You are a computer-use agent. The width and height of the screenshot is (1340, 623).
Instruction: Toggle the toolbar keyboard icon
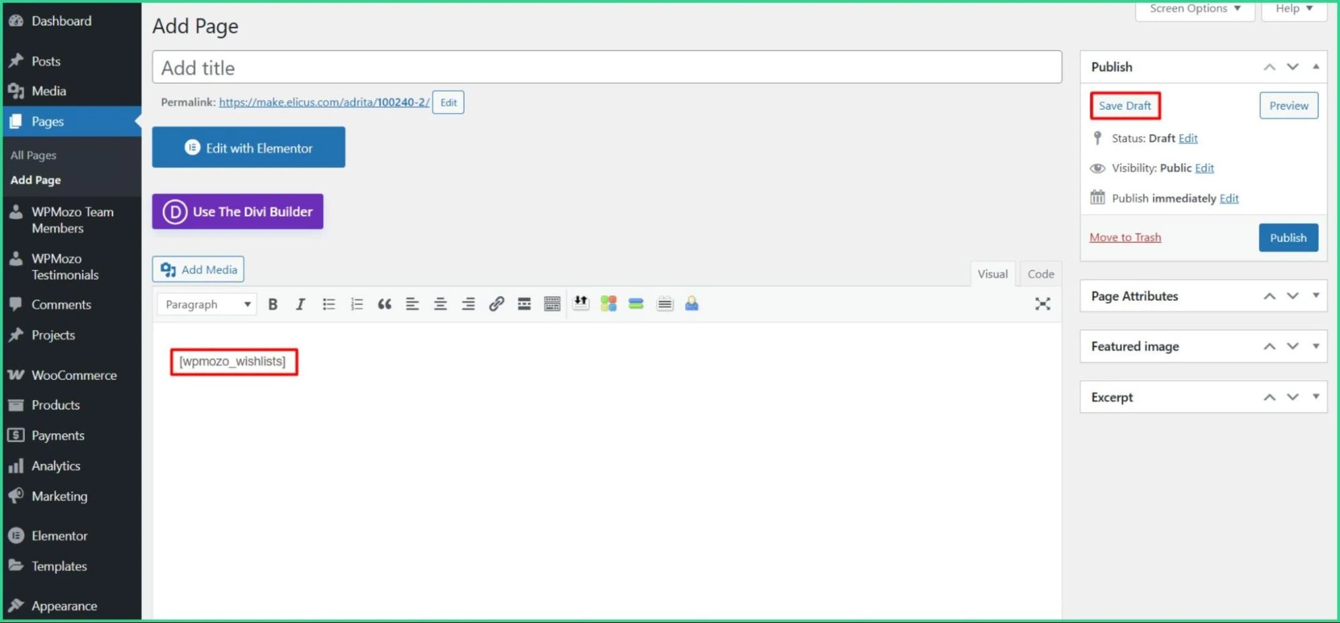552,304
